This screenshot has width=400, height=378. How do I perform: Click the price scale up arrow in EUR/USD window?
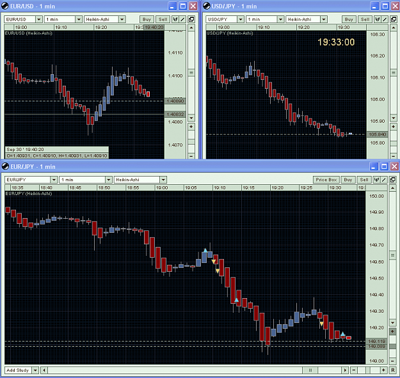pyautogui.click(x=191, y=28)
